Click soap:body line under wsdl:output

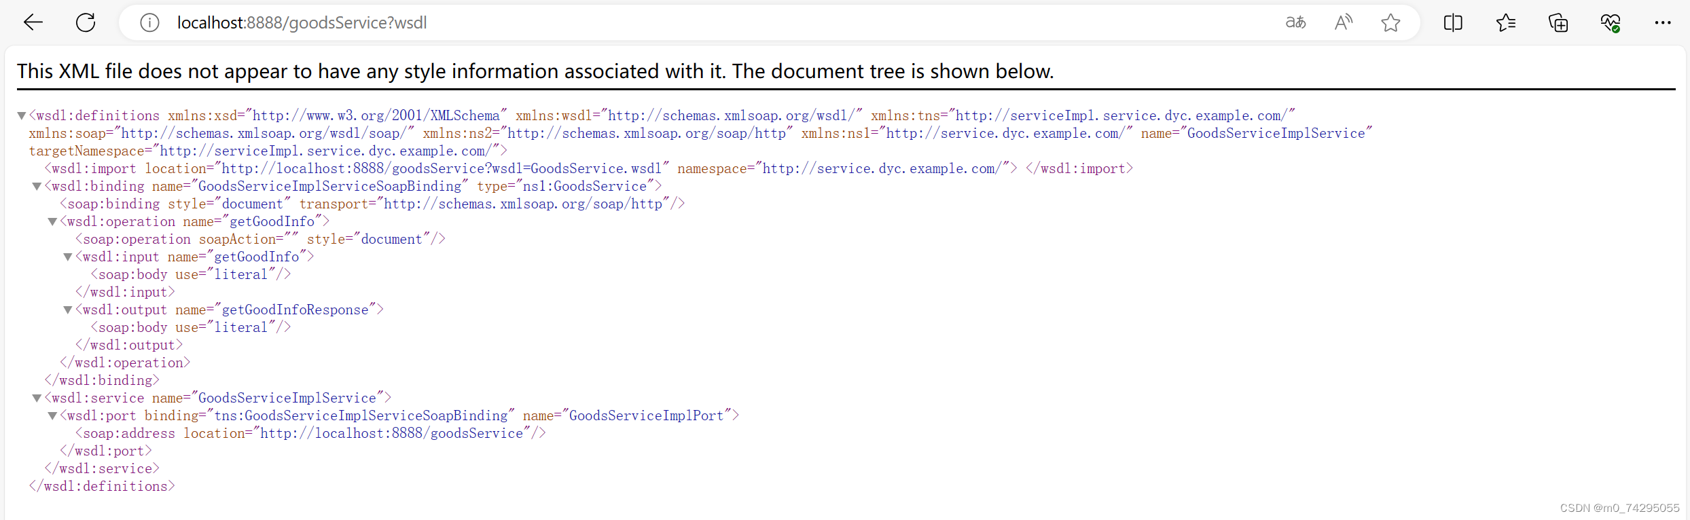[191, 327]
